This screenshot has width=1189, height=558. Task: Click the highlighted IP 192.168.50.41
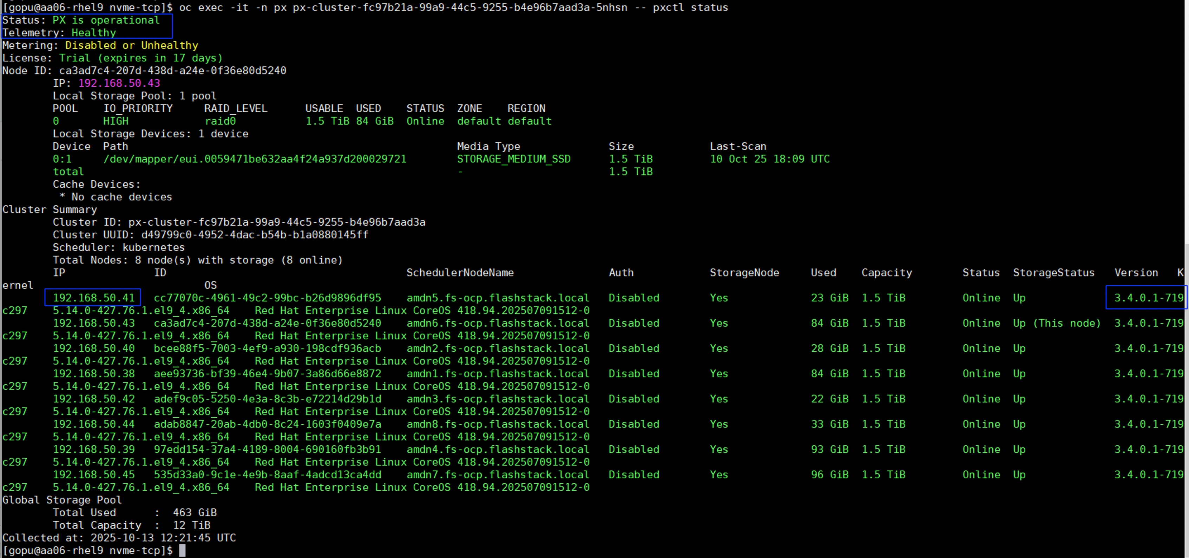pos(93,298)
